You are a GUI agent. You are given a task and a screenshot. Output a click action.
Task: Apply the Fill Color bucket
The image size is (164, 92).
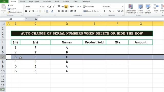47,11
